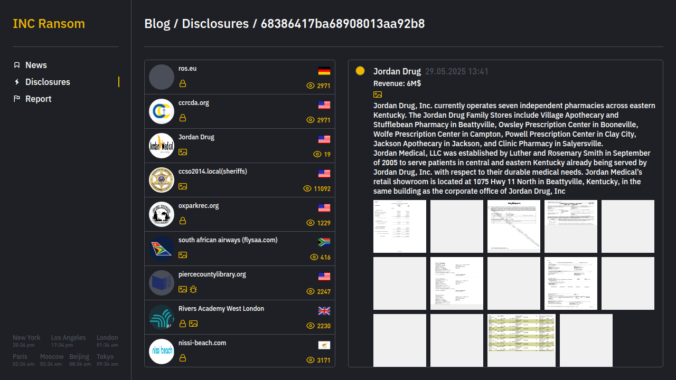Open the piercecountylibrary.org entry
The width and height of the screenshot is (676, 380).
coord(240,283)
